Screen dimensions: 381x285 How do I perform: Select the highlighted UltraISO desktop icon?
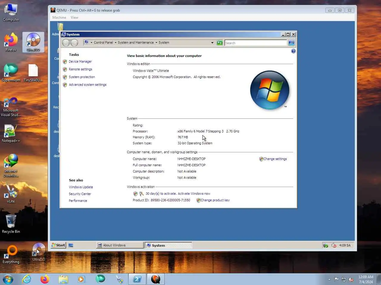point(33,42)
